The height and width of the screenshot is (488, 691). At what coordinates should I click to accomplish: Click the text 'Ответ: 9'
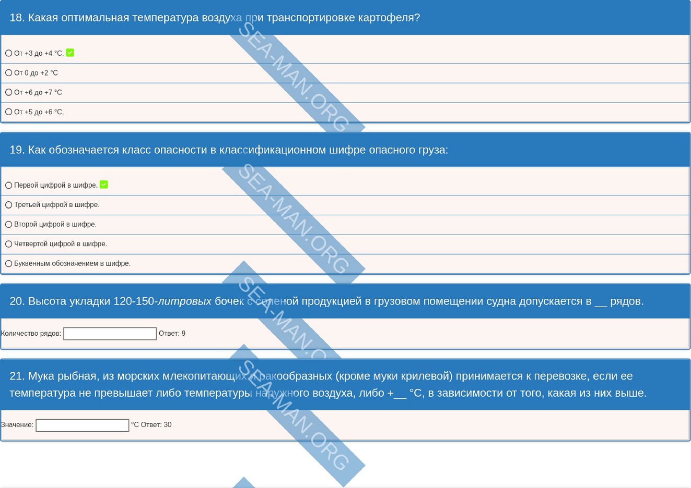tap(172, 334)
